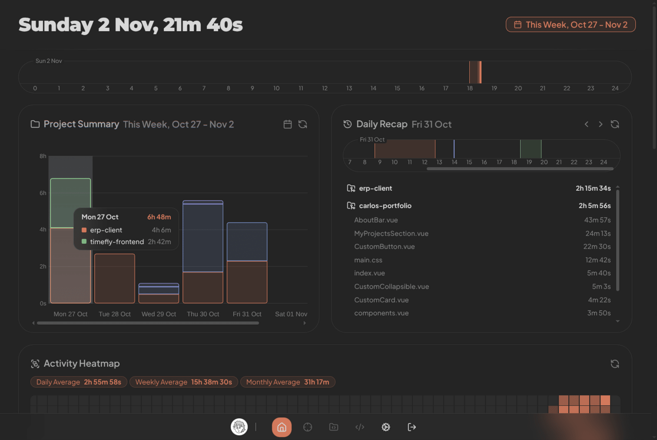The width and height of the screenshot is (657, 440).
Task: Open the projects folder icon in bottom bar
Action: click(334, 427)
